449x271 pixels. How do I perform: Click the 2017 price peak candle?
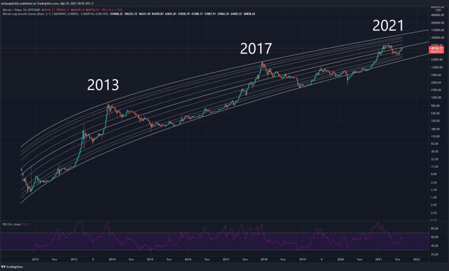point(263,62)
